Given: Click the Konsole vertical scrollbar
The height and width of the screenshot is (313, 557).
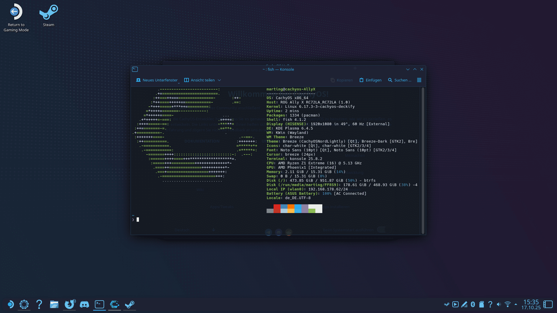Looking at the screenshot, I should tap(423, 160).
